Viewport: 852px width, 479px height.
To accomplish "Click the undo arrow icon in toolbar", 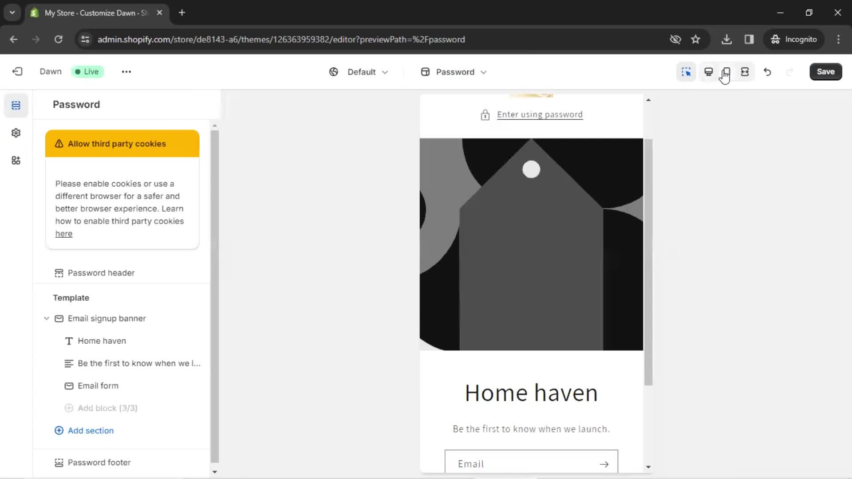I will (767, 71).
